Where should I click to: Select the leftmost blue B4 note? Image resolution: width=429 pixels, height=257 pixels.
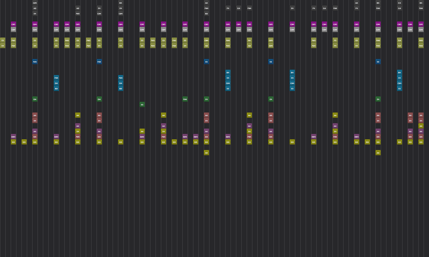(x=228, y=72)
